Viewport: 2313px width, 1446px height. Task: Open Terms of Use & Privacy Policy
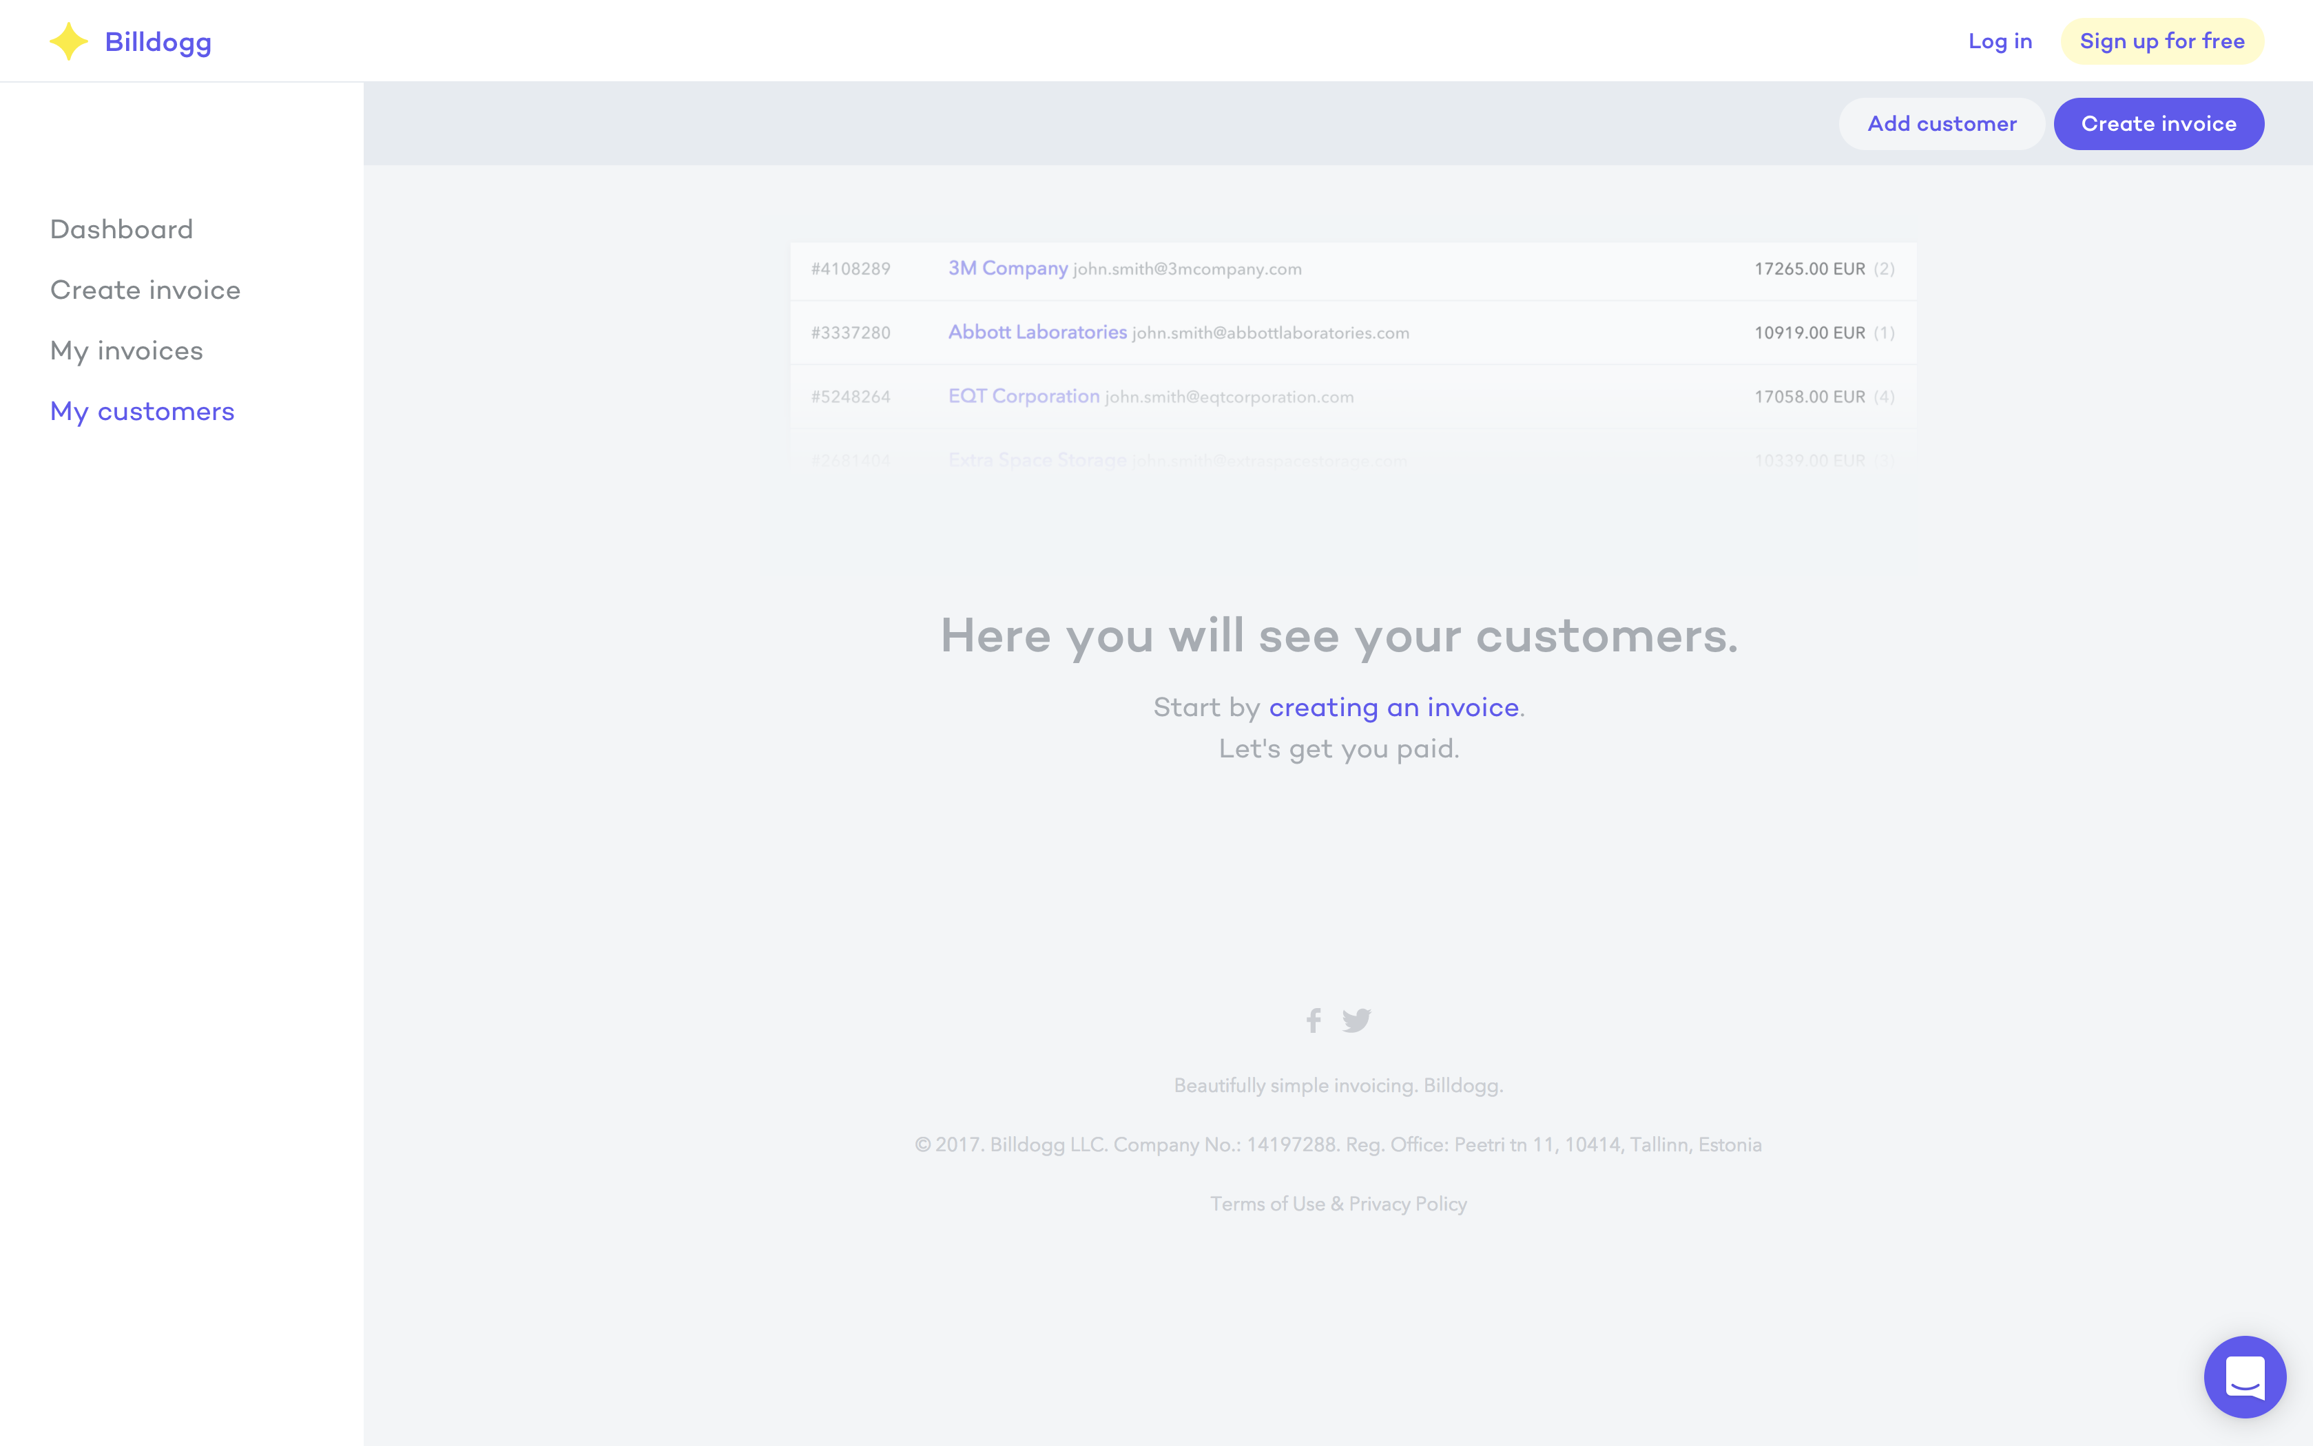pyautogui.click(x=1338, y=1204)
